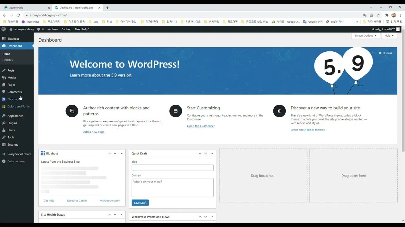Screen dimensions: 405x227
Task: Open the Appearance menu
Action: pos(17,116)
